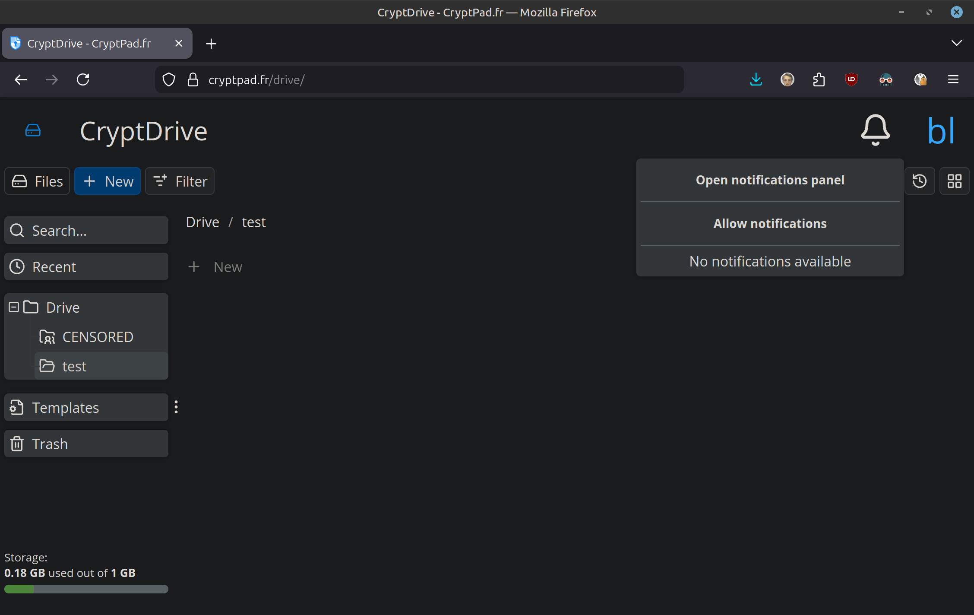The width and height of the screenshot is (974, 615).
Task: Open drive history clock icon
Action: point(919,181)
